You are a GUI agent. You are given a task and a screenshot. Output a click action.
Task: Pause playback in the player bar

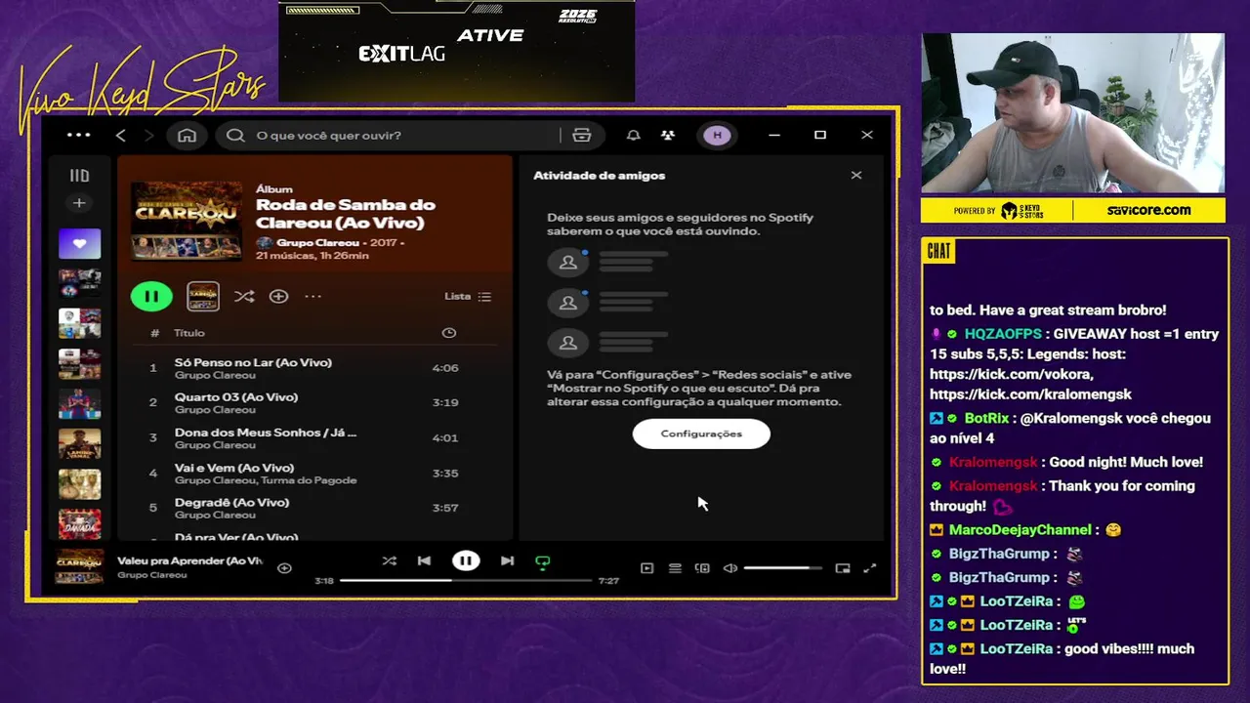(466, 560)
